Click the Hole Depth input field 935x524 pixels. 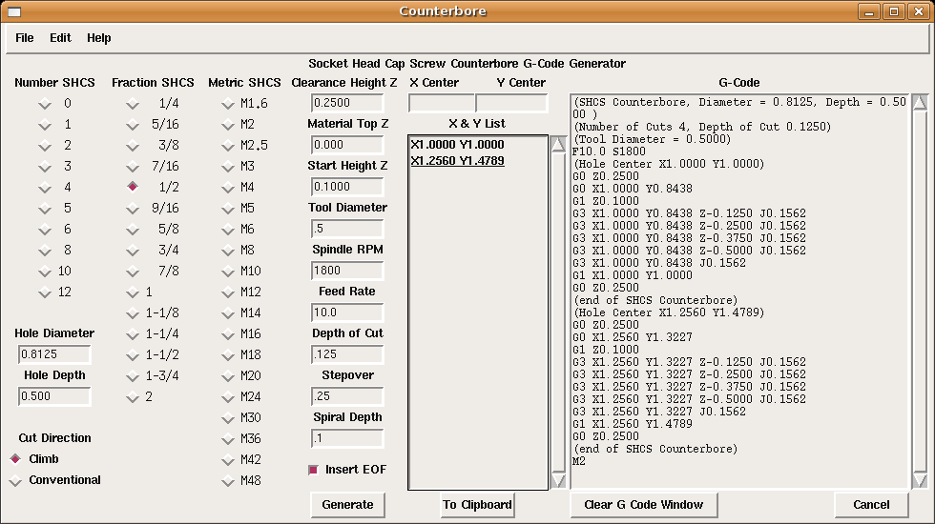coord(54,396)
